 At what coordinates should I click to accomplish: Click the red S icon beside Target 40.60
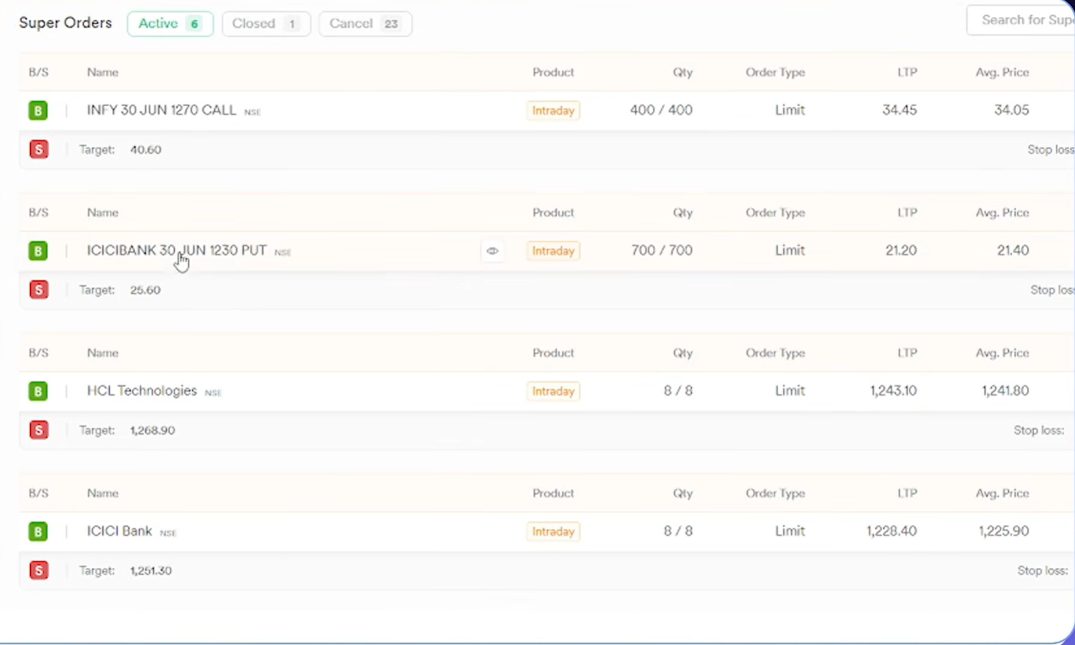[38, 149]
